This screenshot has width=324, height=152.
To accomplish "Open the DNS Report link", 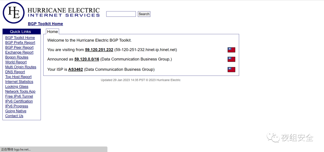I will (15, 72).
